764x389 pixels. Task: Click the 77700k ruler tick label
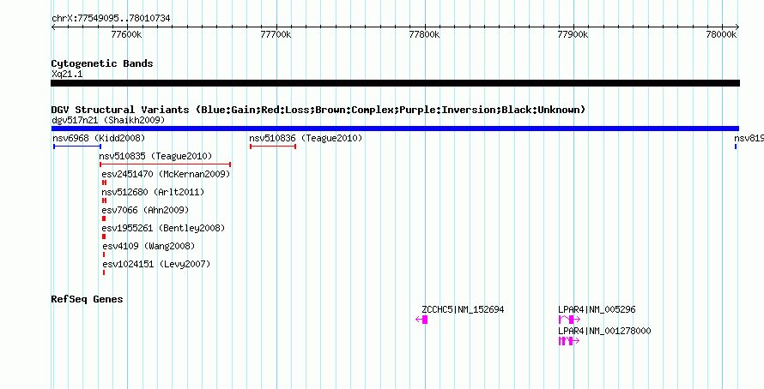[x=276, y=34]
